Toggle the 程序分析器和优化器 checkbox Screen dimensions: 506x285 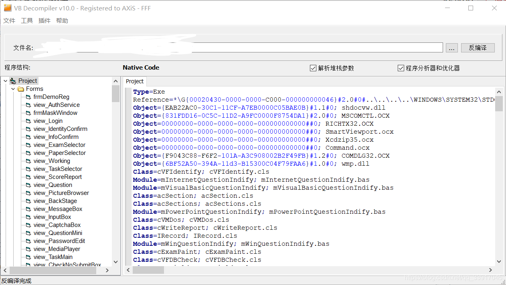pyautogui.click(x=401, y=68)
